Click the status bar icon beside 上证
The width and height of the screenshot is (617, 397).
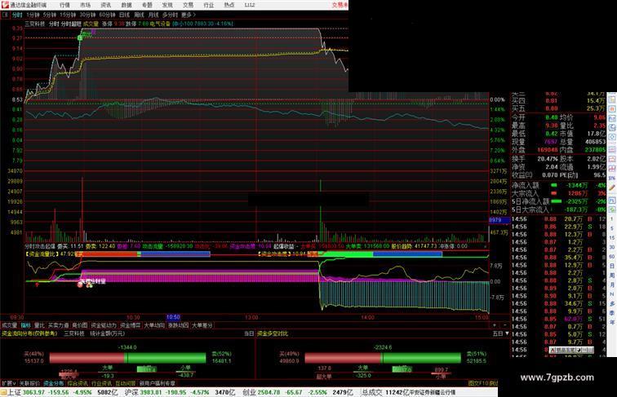click(x=3, y=392)
